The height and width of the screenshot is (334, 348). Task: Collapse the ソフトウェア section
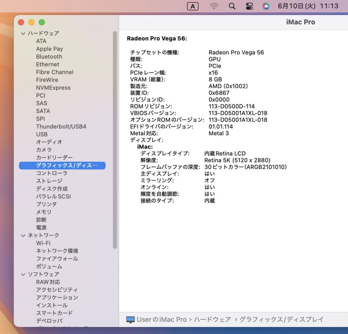click(x=23, y=274)
